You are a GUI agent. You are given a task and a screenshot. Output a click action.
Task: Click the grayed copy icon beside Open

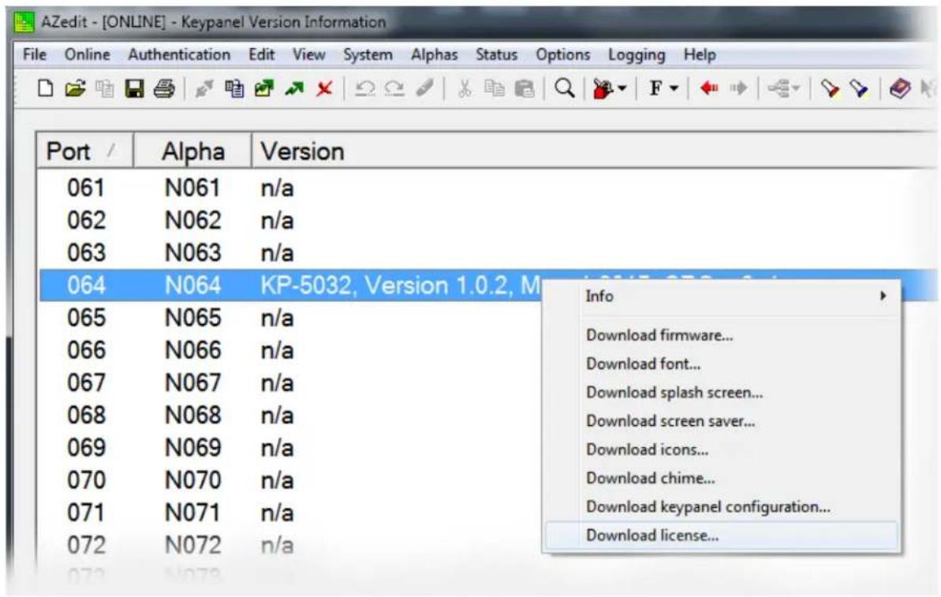click(x=104, y=89)
